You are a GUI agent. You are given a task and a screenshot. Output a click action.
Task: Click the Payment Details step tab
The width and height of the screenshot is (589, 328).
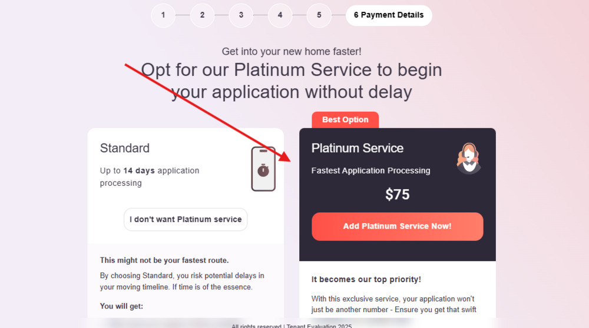click(389, 15)
